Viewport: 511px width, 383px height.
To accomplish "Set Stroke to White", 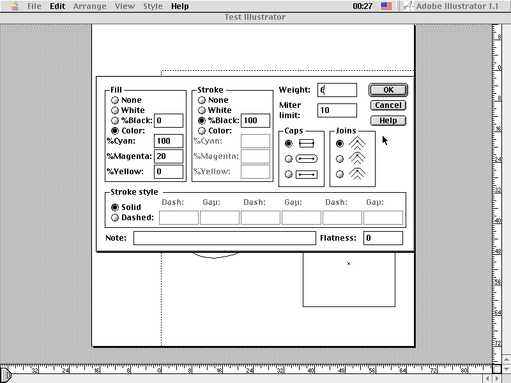I will [202, 110].
